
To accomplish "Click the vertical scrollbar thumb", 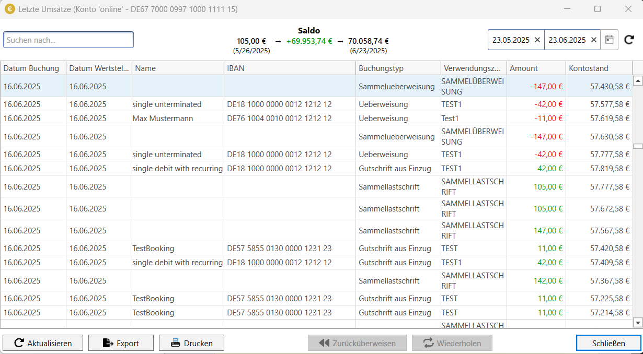I will [638, 146].
